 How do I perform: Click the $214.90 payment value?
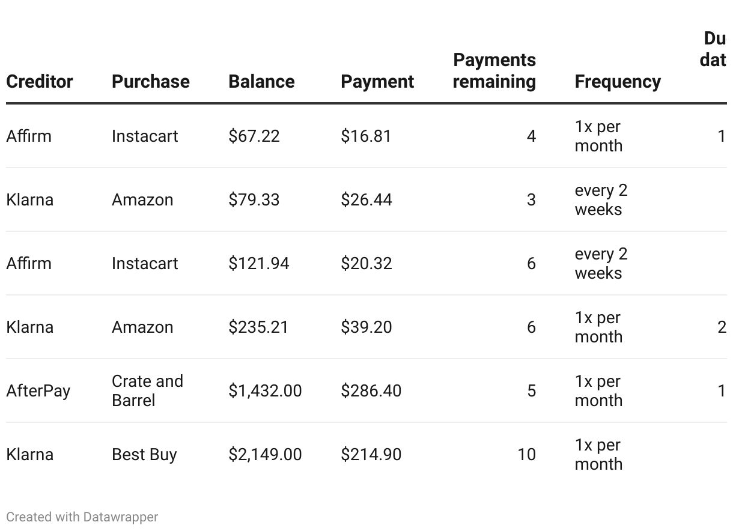click(371, 455)
